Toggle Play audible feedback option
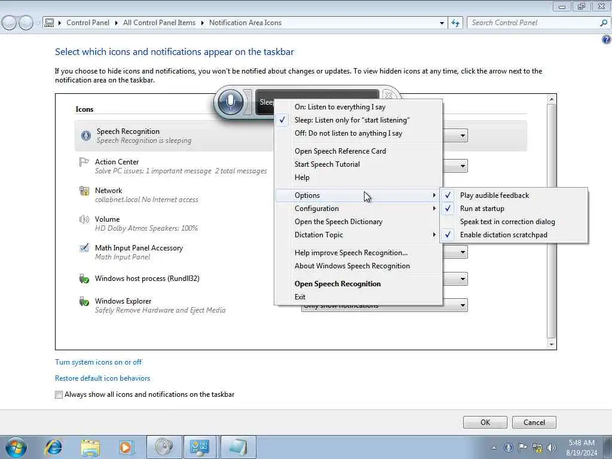The height and width of the screenshot is (459, 612). click(513, 195)
